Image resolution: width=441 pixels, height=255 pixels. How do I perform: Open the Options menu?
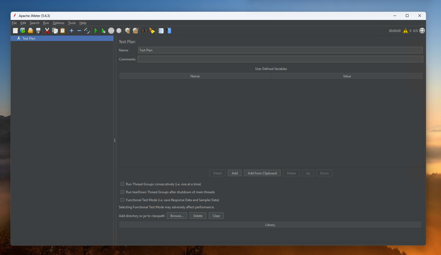coord(58,23)
